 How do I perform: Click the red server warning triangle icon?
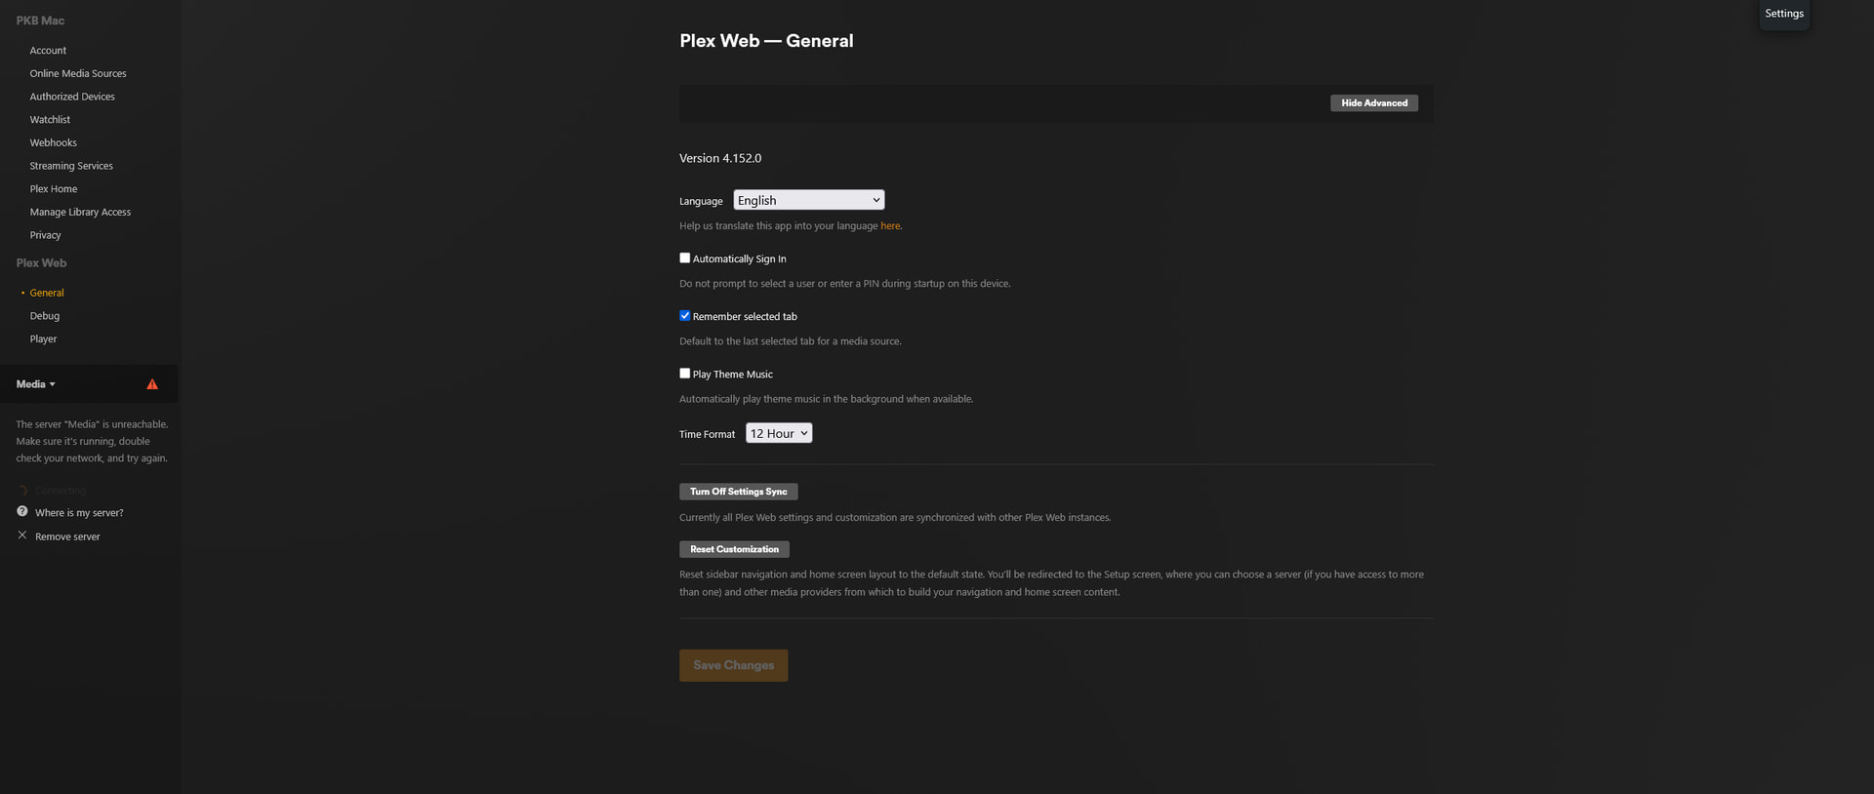click(152, 384)
